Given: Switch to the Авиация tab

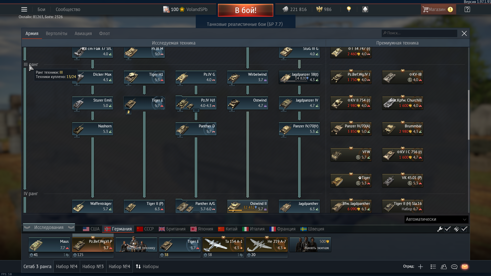Looking at the screenshot, I should (83, 34).
